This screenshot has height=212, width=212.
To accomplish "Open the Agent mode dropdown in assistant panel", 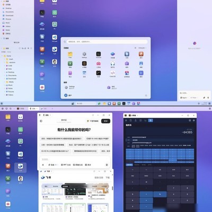I will click(184, 98).
